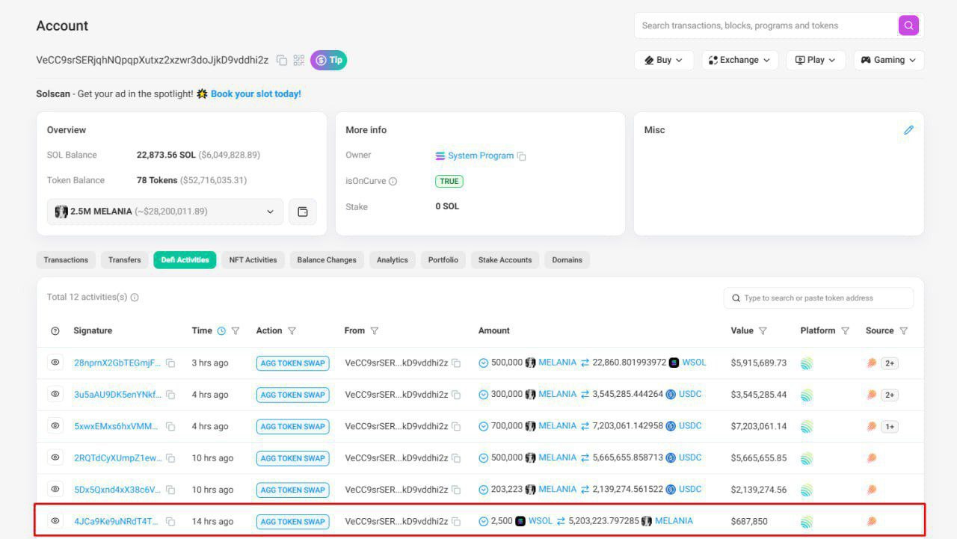Viewport: 957px width, 539px height.
Task: Toggle eye icon for transaction 2RQTdCyXUmpZ1ew
Action: point(55,458)
